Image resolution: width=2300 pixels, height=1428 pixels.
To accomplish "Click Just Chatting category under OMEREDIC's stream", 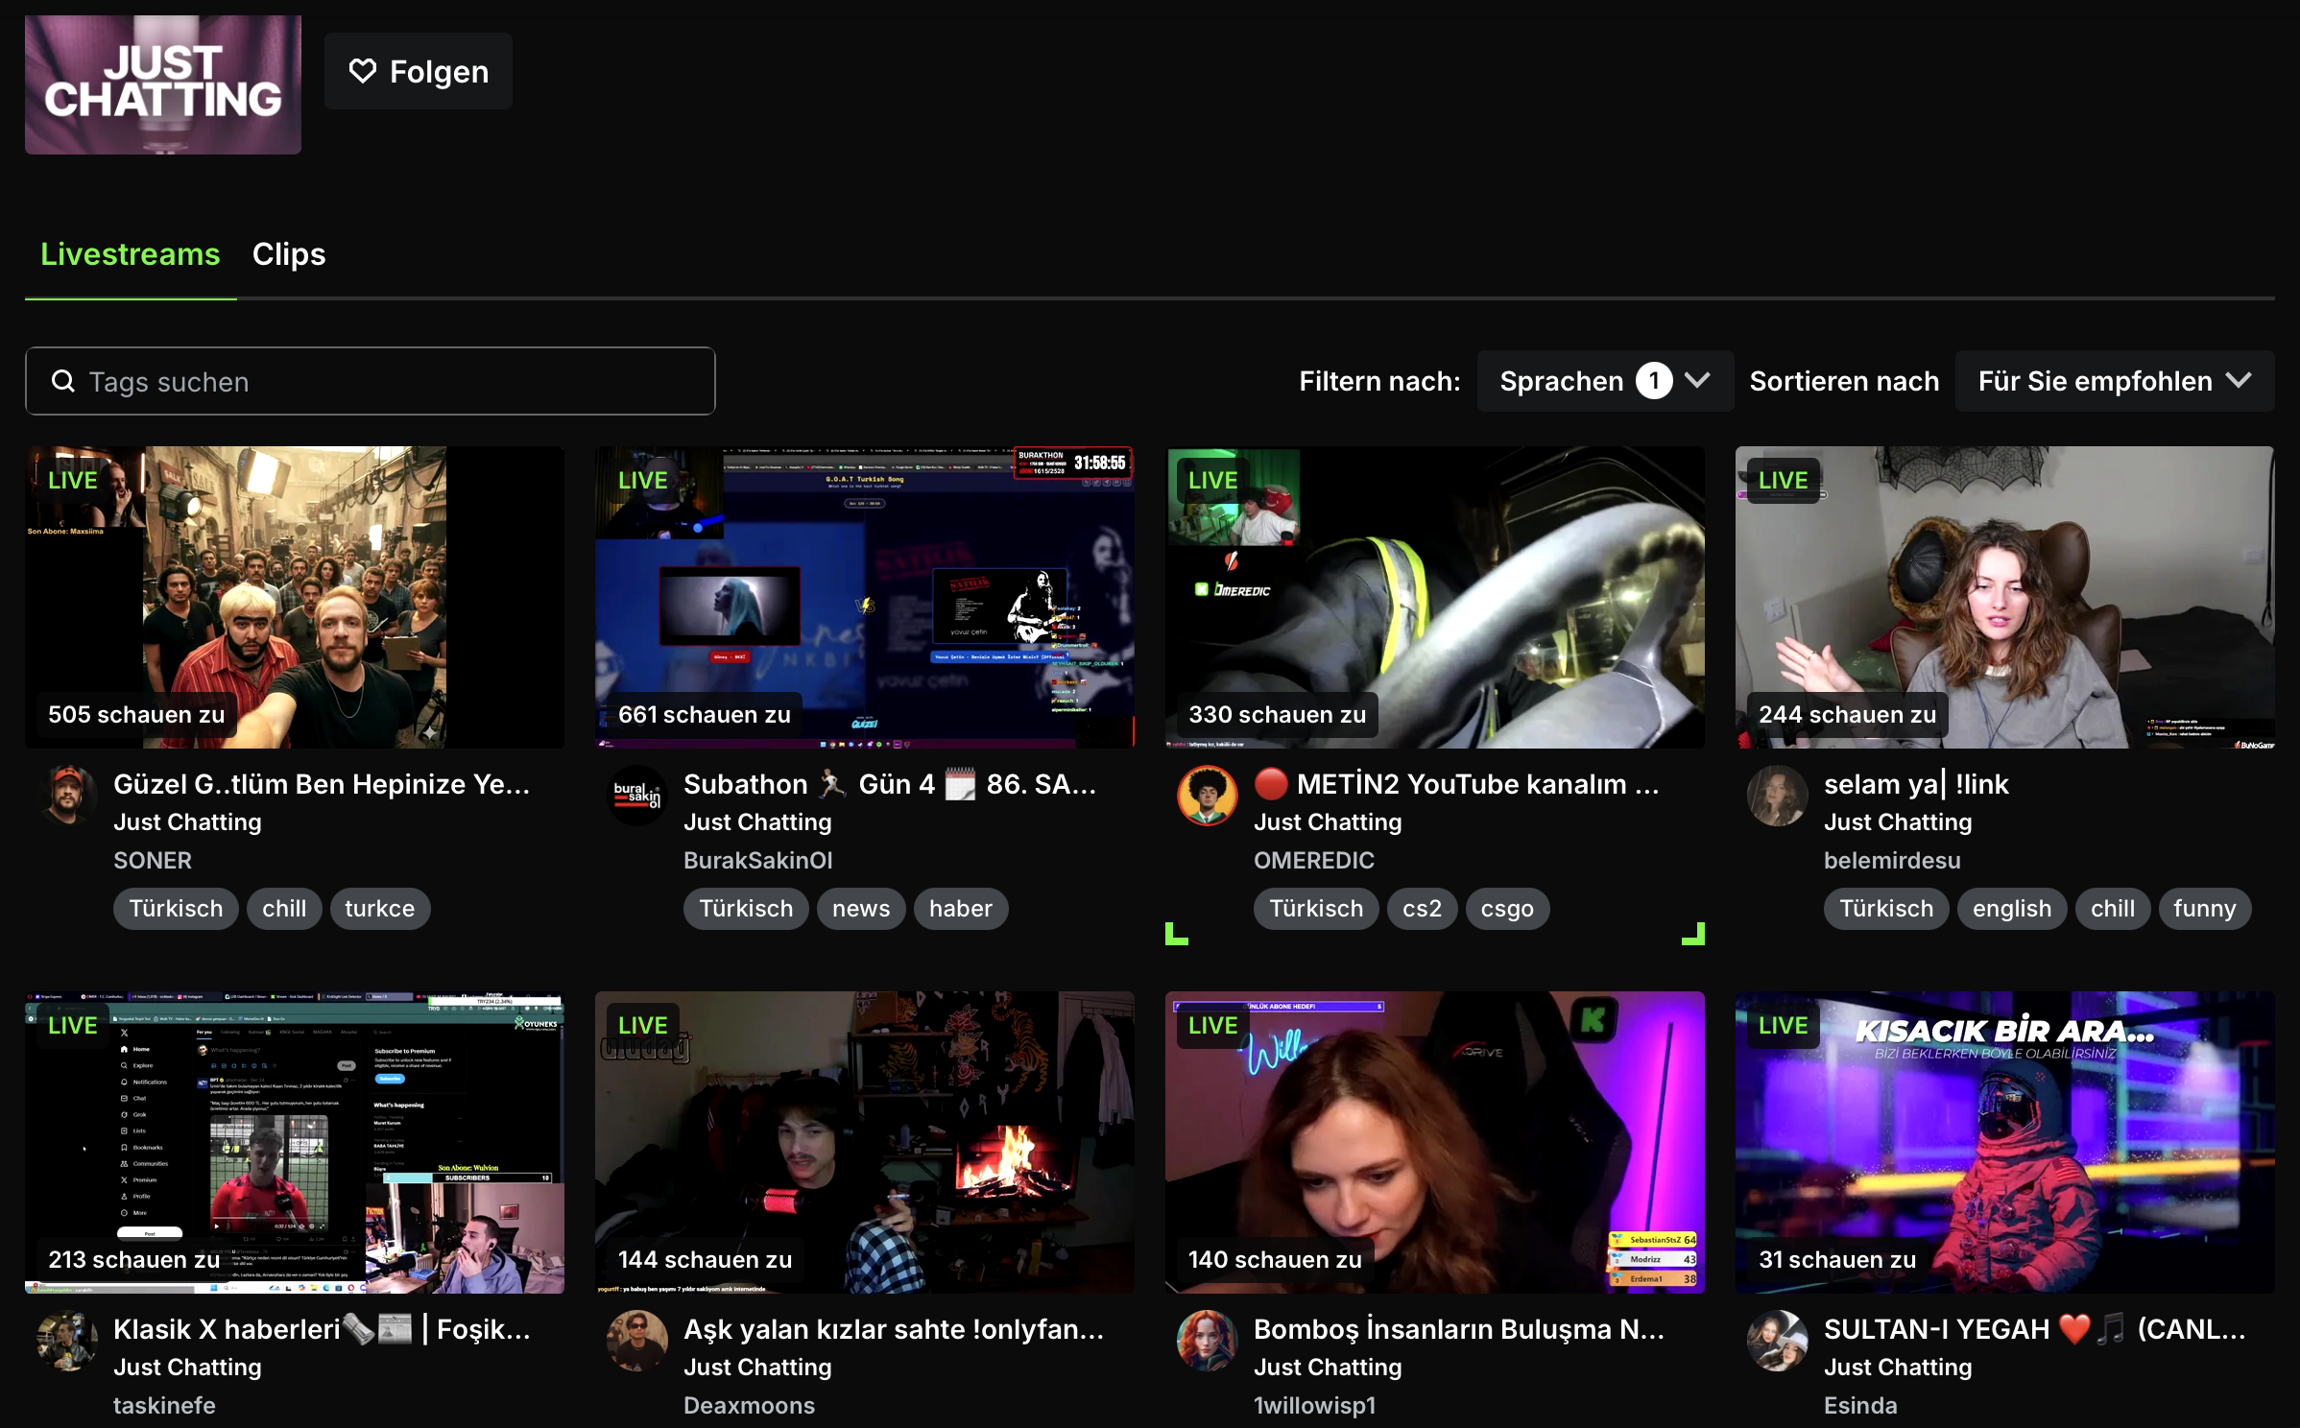I will [x=1328, y=822].
